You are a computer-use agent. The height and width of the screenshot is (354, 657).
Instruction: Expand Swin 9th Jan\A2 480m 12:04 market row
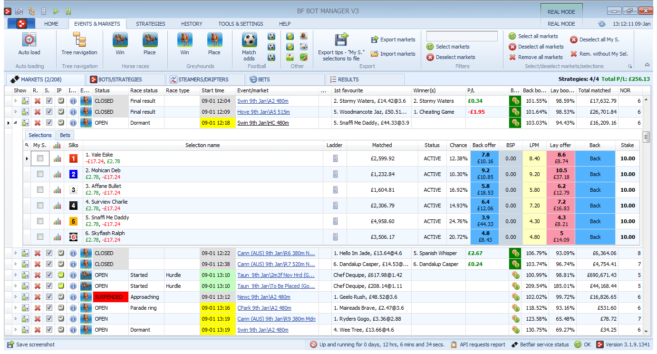pyautogui.click(x=15, y=101)
